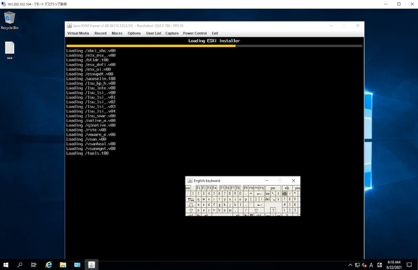Click the up arrow key on virtual keyboard
The height and width of the screenshot is (270, 418).
[x=273, y=210]
